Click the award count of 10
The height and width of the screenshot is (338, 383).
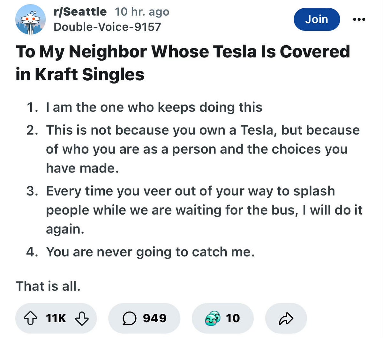pos(233,318)
